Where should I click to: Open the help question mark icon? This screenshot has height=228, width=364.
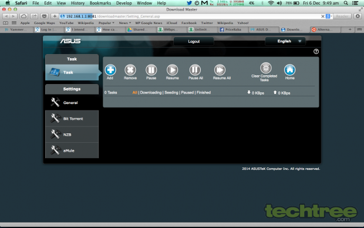(x=316, y=51)
